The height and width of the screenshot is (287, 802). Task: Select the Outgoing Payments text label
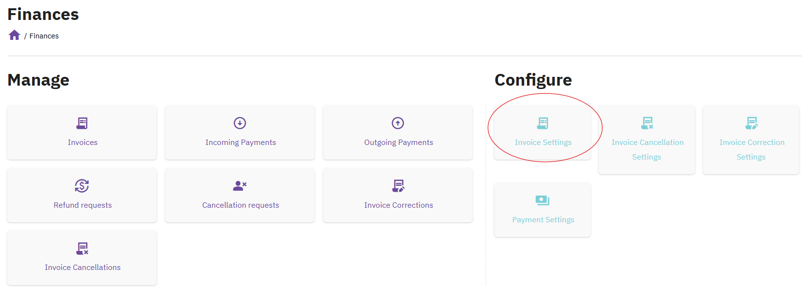(x=398, y=143)
